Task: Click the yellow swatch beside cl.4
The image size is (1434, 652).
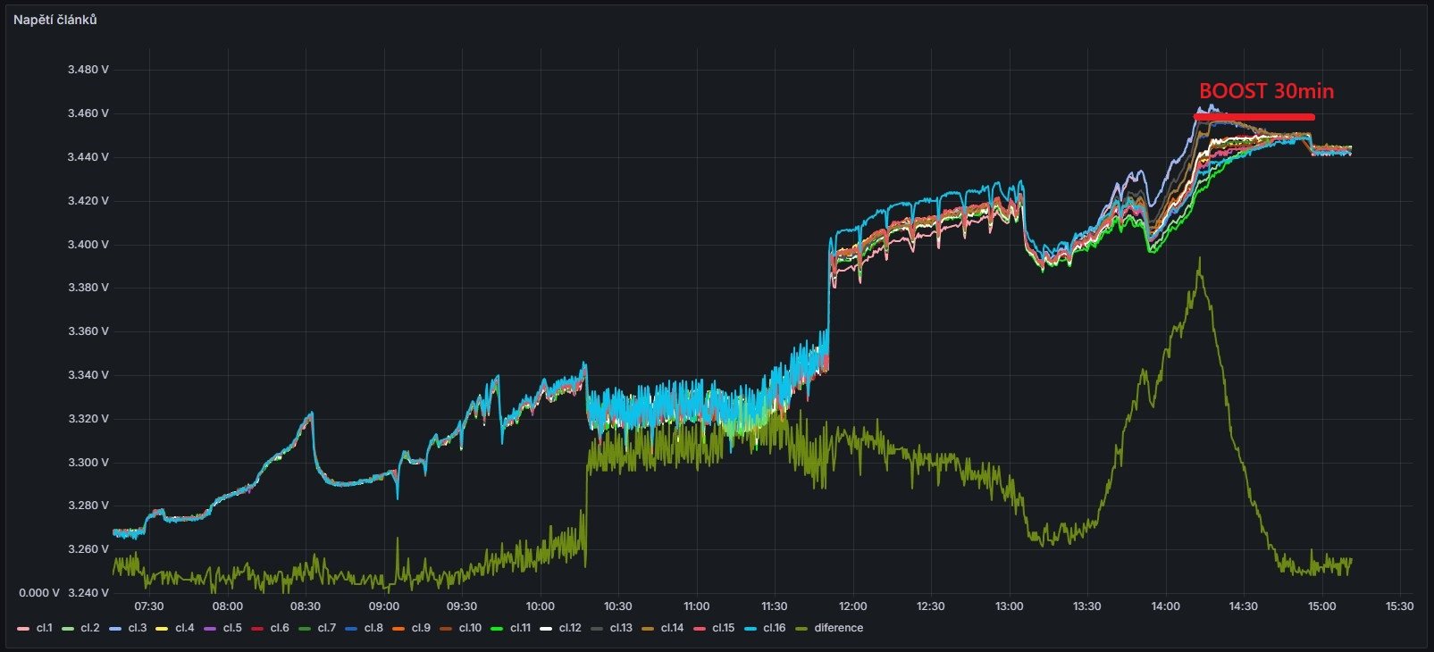Action: pyautogui.click(x=163, y=629)
